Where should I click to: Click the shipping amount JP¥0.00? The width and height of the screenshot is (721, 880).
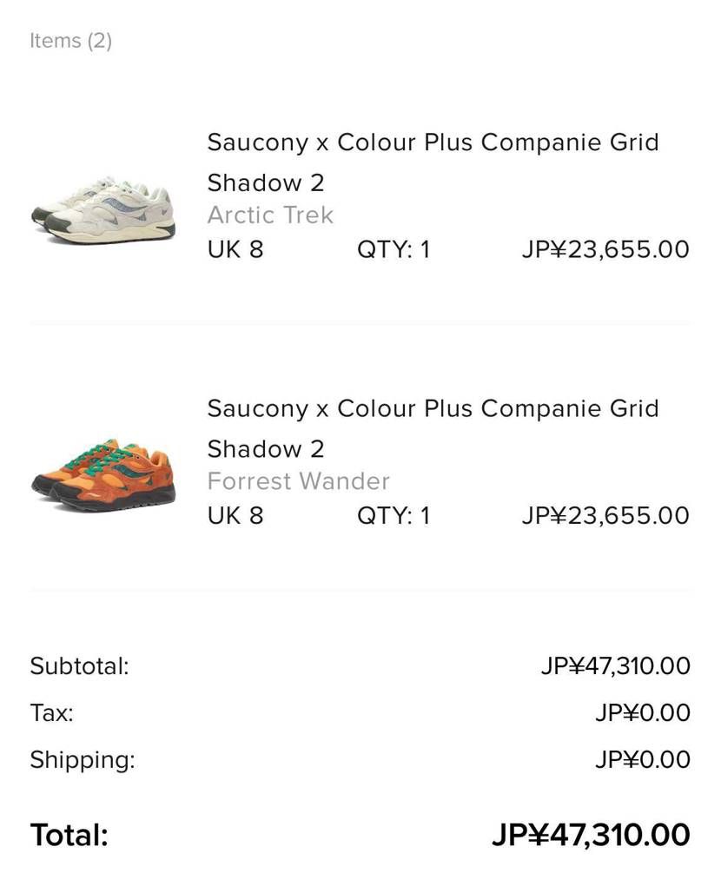click(642, 760)
